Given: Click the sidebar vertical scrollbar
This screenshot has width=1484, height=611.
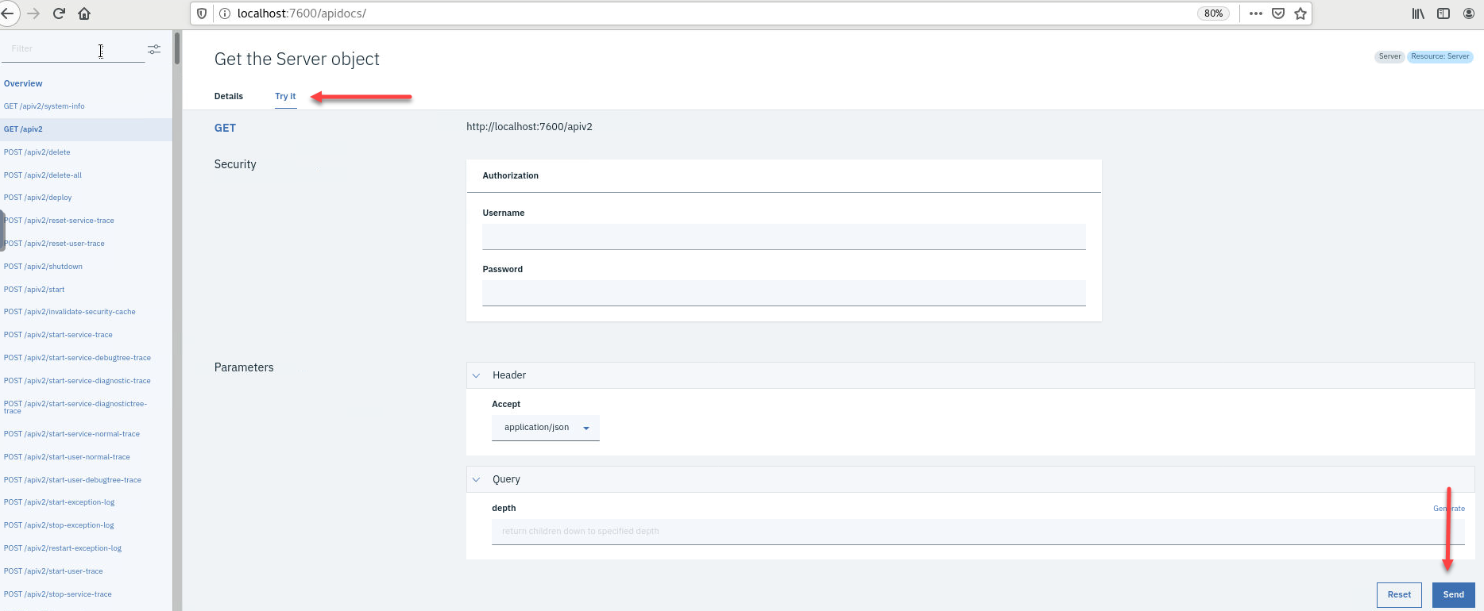Looking at the screenshot, I should (x=177, y=49).
